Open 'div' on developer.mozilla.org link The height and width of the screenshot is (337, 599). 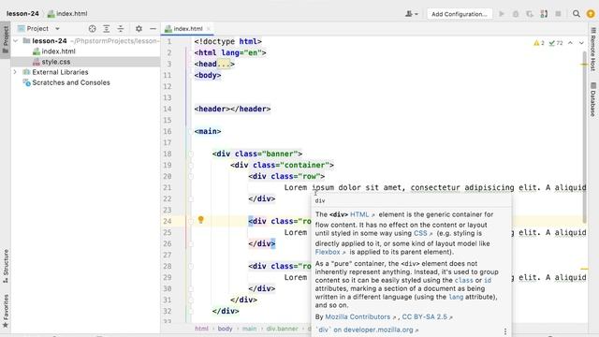point(367,330)
